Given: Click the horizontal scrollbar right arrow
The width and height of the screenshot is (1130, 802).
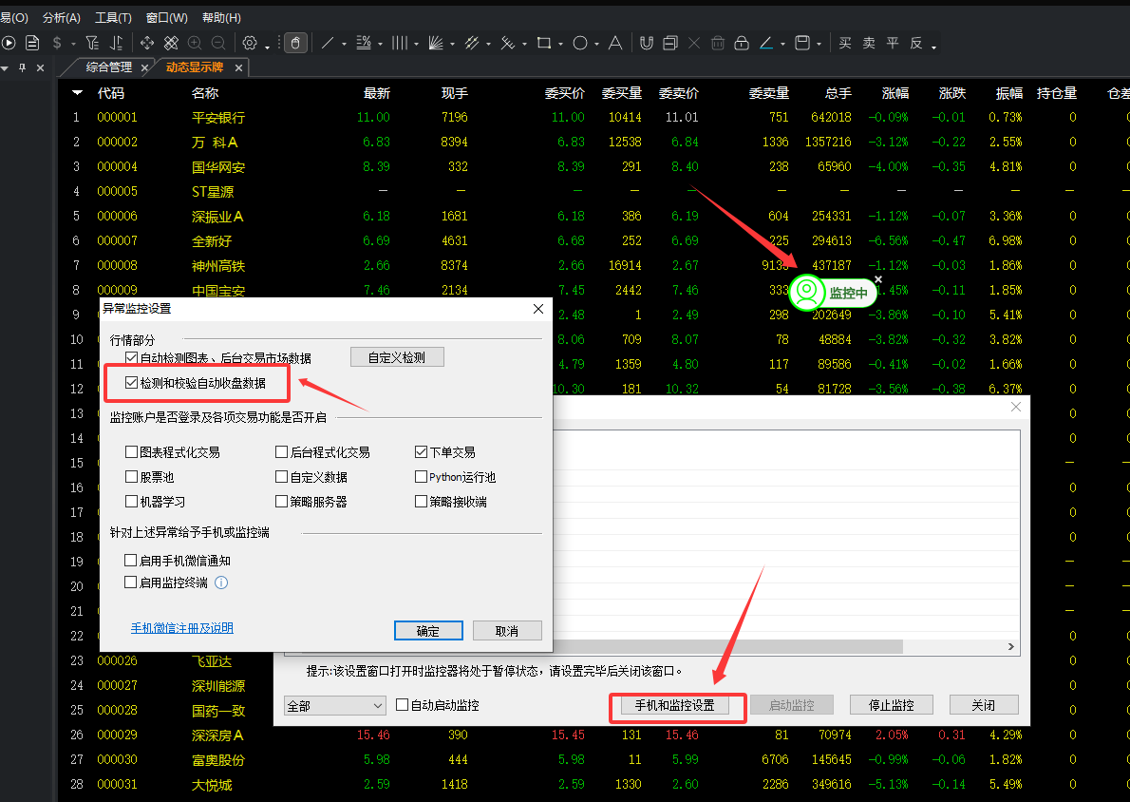Looking at the screenshot, I should point(1011,646).
